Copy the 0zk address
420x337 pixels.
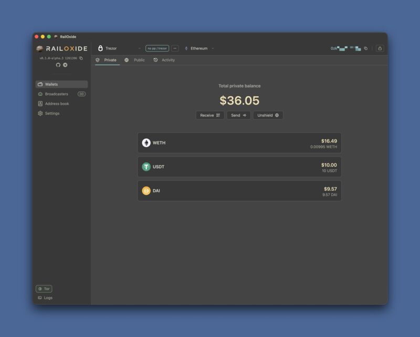366,48
